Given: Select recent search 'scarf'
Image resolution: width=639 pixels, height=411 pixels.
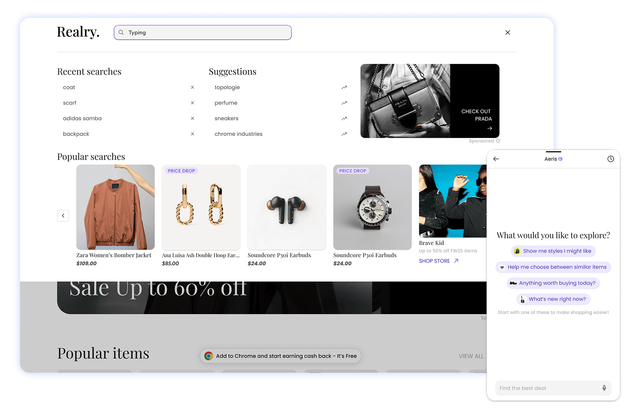Looking at the screenshot, I should coord(70,103).
